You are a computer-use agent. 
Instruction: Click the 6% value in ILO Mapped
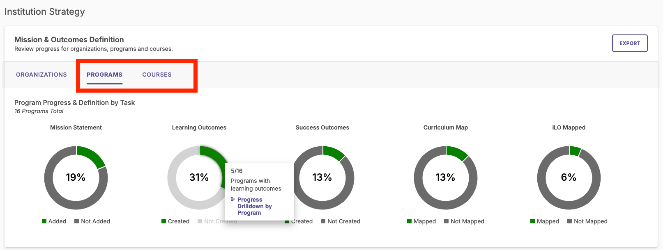pos(569,177)
